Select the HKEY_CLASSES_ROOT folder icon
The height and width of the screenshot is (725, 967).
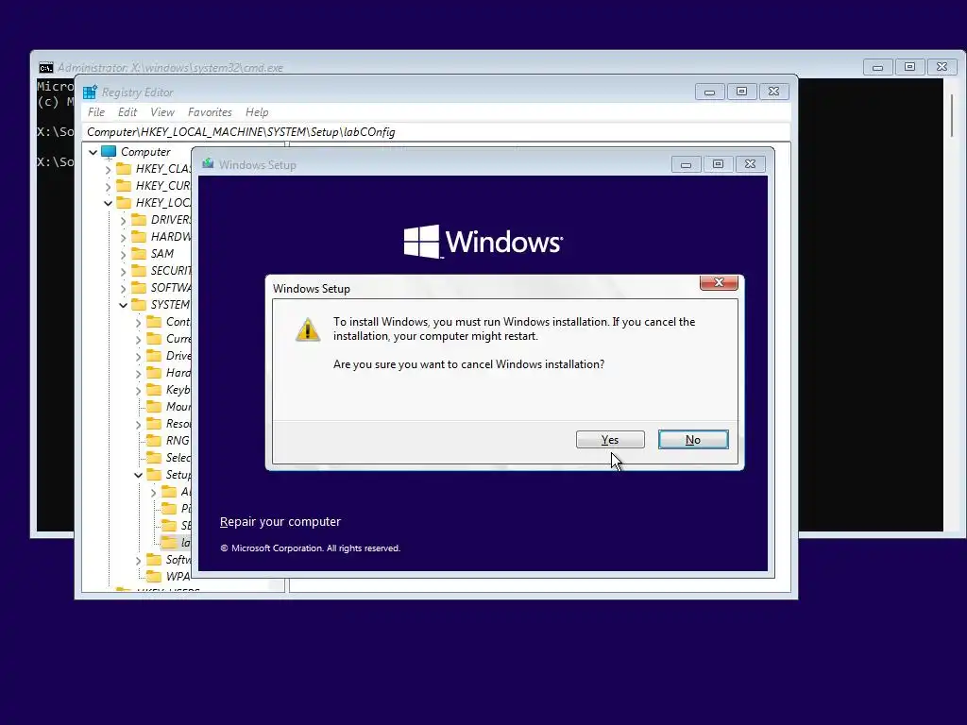tap(124, 168)
